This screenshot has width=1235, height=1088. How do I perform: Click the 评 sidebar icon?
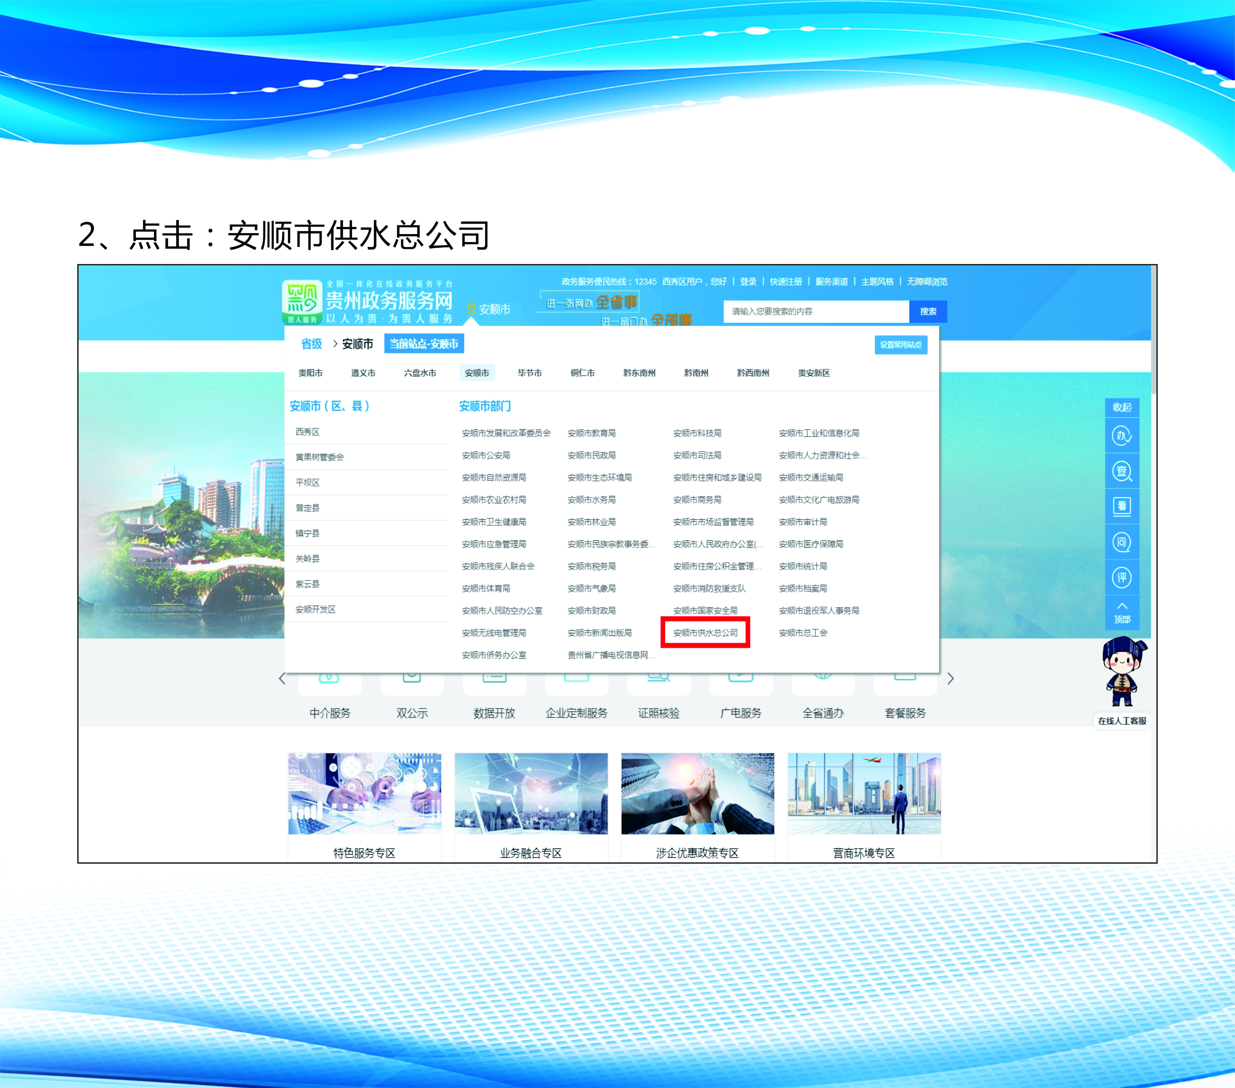point(1122,577)
